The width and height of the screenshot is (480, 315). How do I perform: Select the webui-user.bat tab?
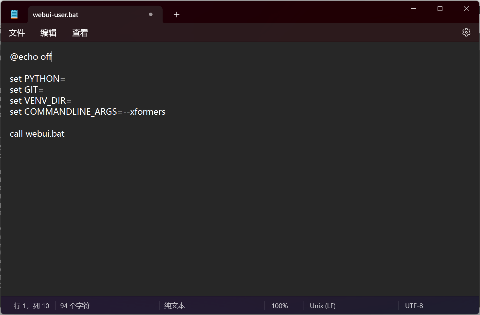56,15
